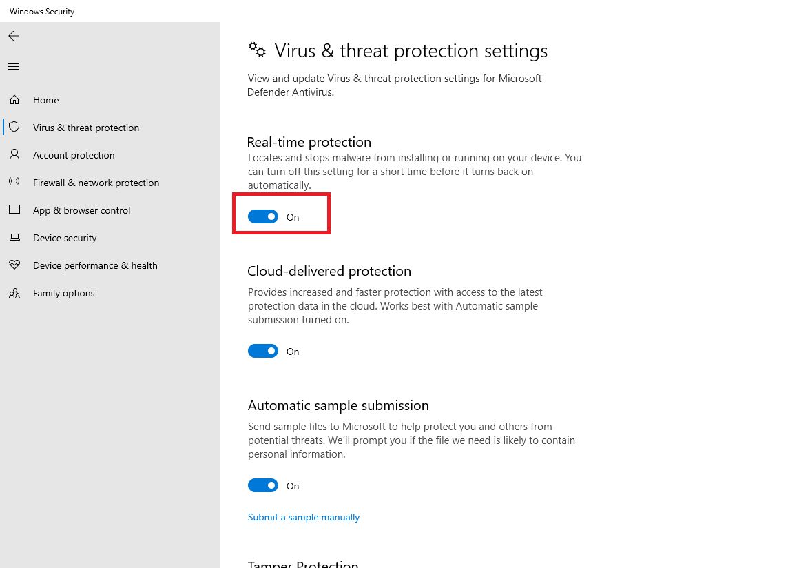The image size is (799, 568).
Task: Click the heart icon for Device performance
Action: 14,265
